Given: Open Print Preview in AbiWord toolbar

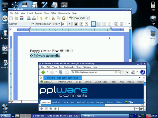Looking at the screenshot, I should [x=29, y=18].
